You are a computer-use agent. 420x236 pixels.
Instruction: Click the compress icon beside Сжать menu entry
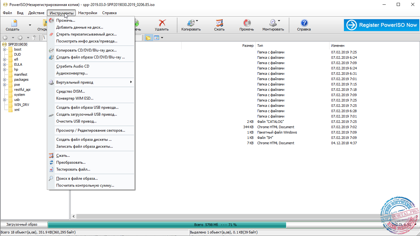(x=51, y=156)
